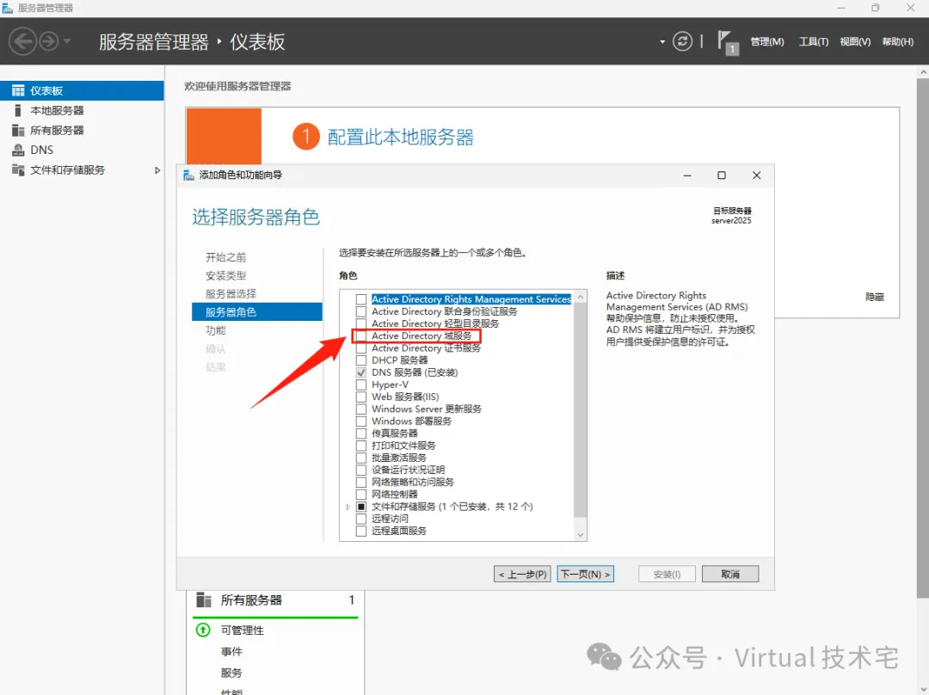Image resolution: width=929 pixels, height=695 pixels.
Task: Check Active Directory Rights Management Services
Action: [x=360, y=299]
